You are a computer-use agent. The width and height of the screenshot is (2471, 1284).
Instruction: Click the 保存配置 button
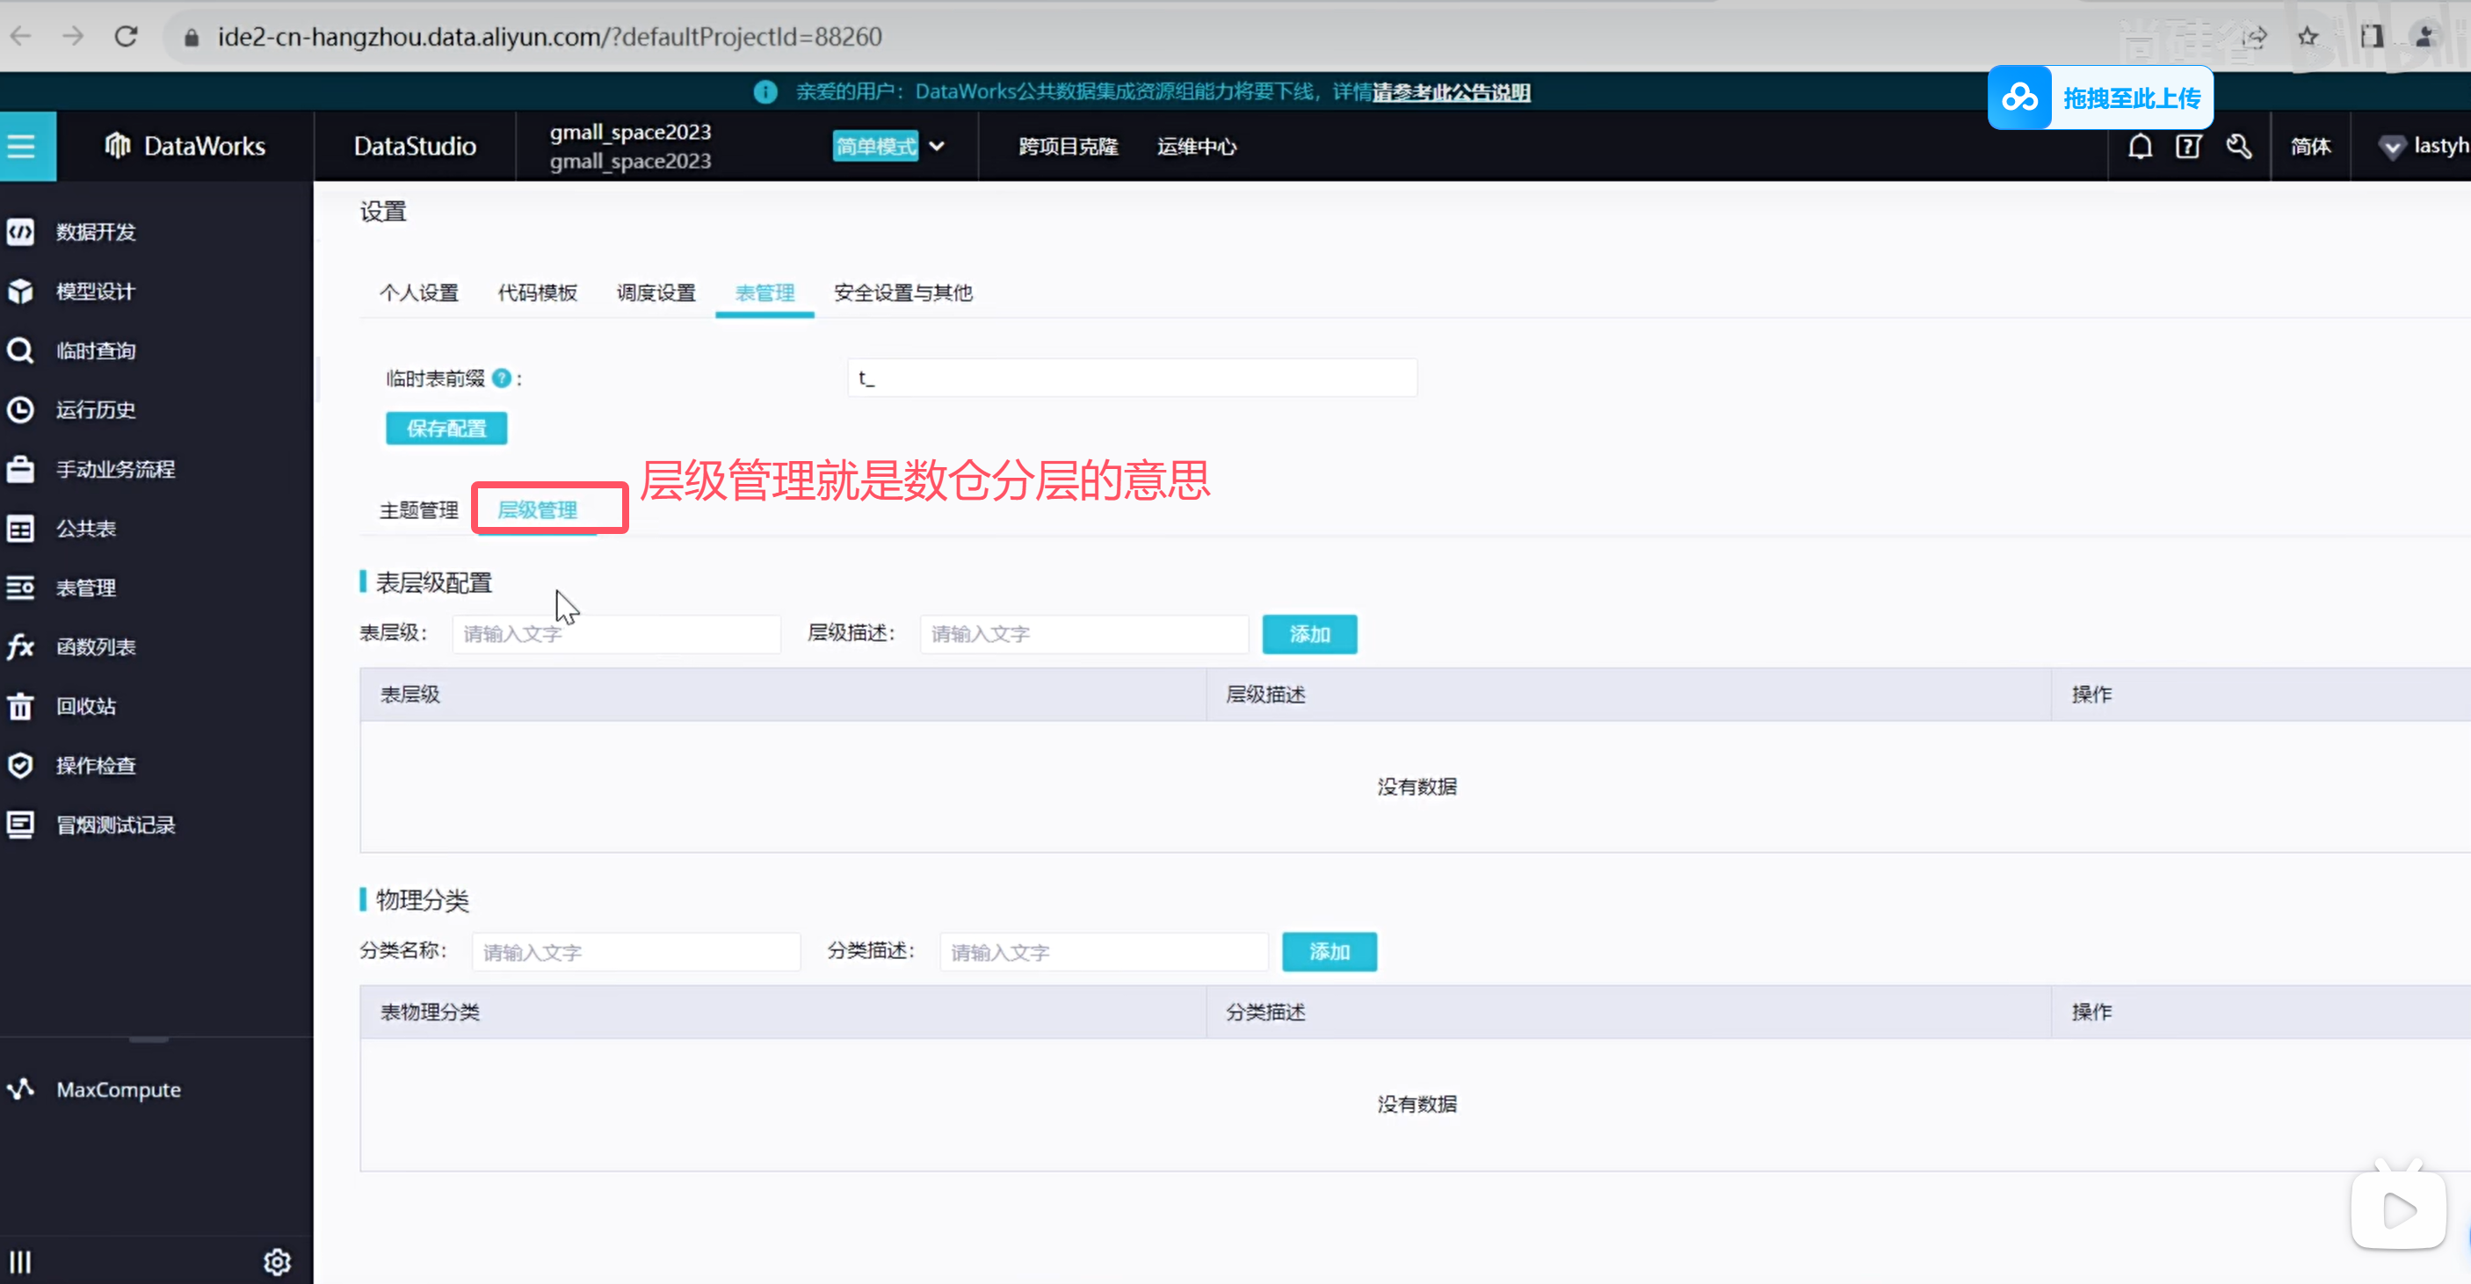pyautogui.click(x=446, y=428)
